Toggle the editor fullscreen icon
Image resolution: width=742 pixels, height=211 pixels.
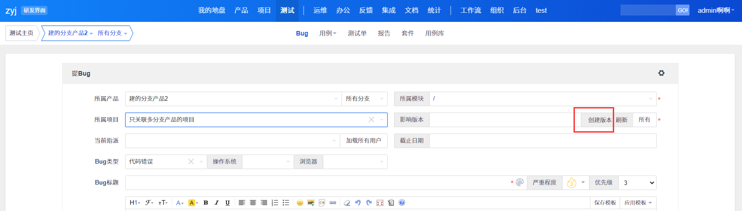(380, 203)
